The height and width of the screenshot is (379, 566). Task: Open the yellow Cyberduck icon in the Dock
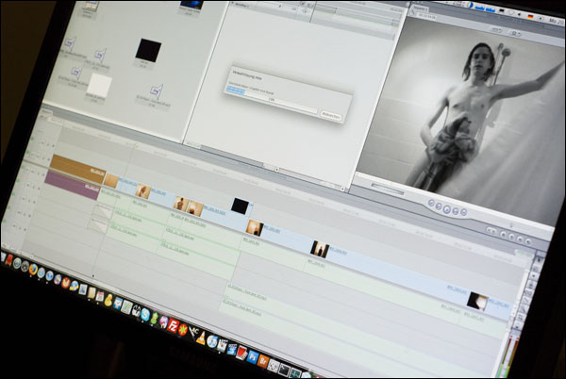tap(108, 300)
